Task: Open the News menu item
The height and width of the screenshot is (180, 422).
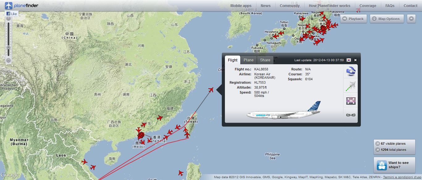Action: click(x=266, y=6)
